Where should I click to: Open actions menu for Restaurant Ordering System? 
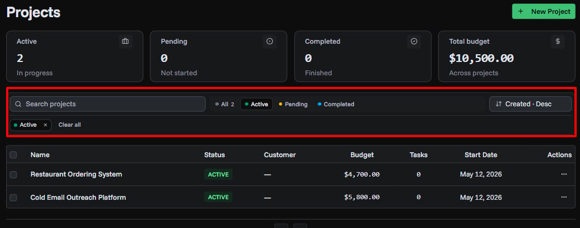click(564, 174)
